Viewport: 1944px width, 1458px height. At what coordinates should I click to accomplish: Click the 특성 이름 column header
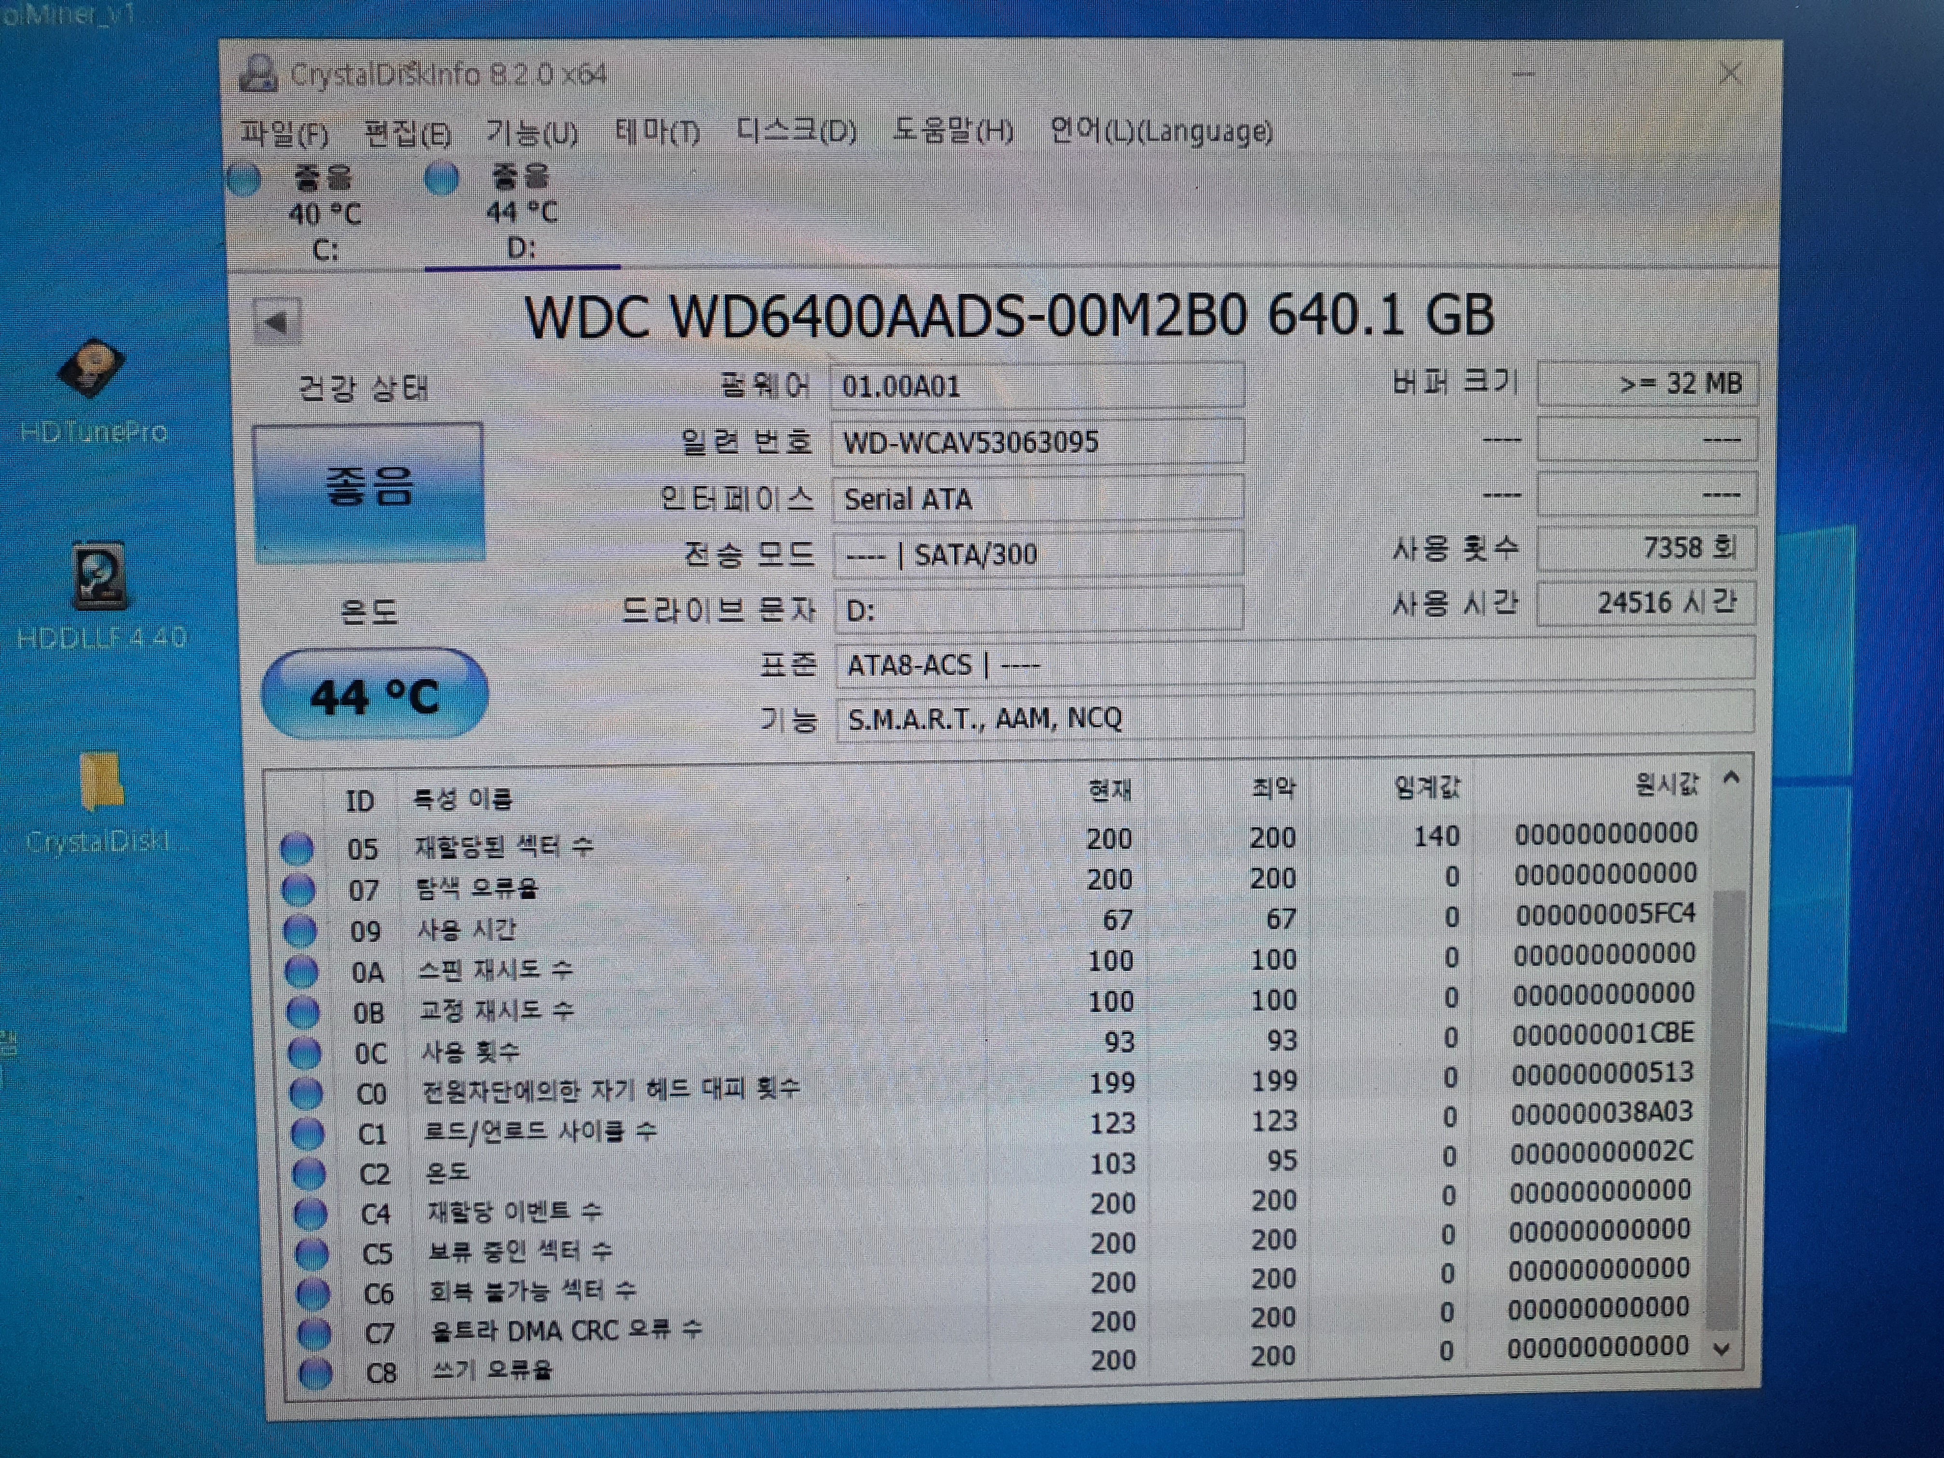(x=462, y=799)
